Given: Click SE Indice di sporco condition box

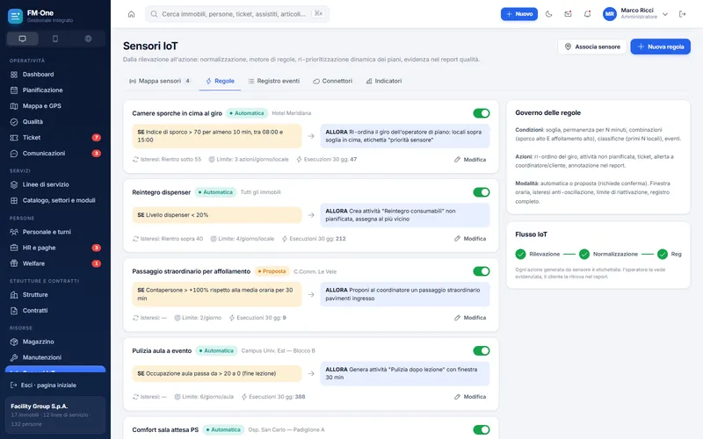Looking at the screenshot, I should coord(217,136).
